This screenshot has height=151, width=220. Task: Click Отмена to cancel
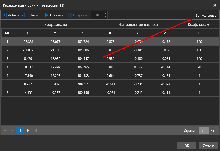click(x=209, y=146)
